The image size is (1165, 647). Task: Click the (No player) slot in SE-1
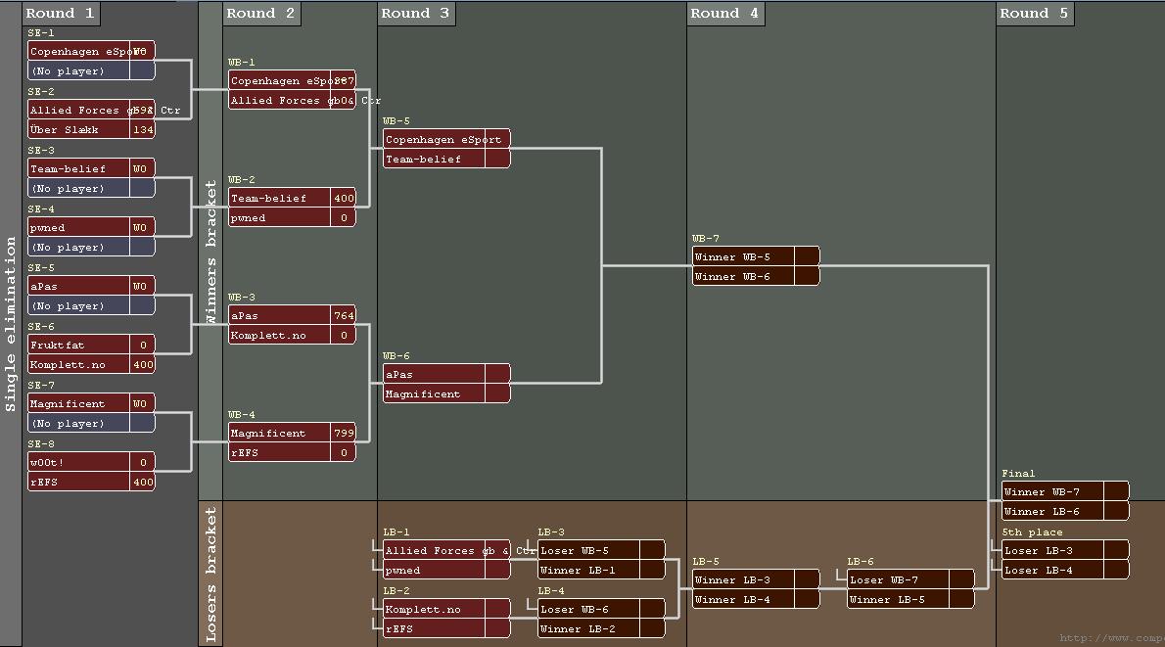click(91, 70)
